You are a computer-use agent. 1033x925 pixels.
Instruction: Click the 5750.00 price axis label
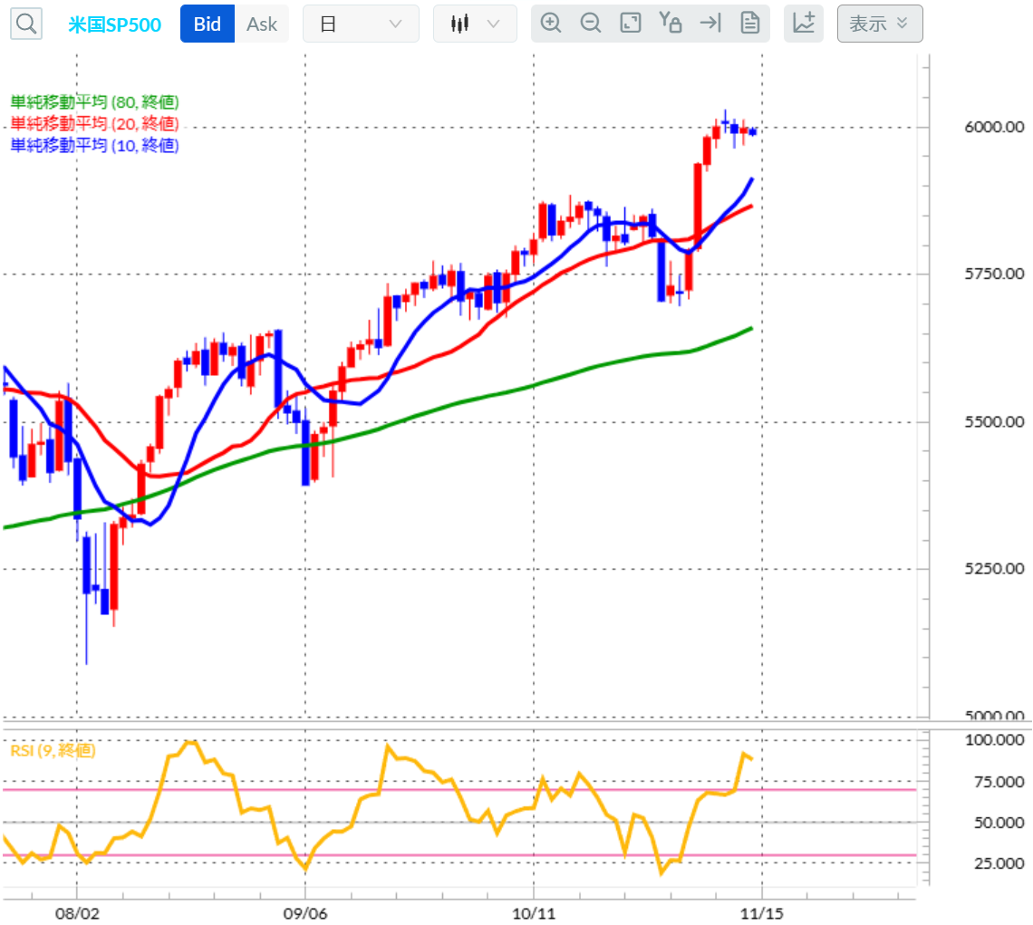(994, 275)
